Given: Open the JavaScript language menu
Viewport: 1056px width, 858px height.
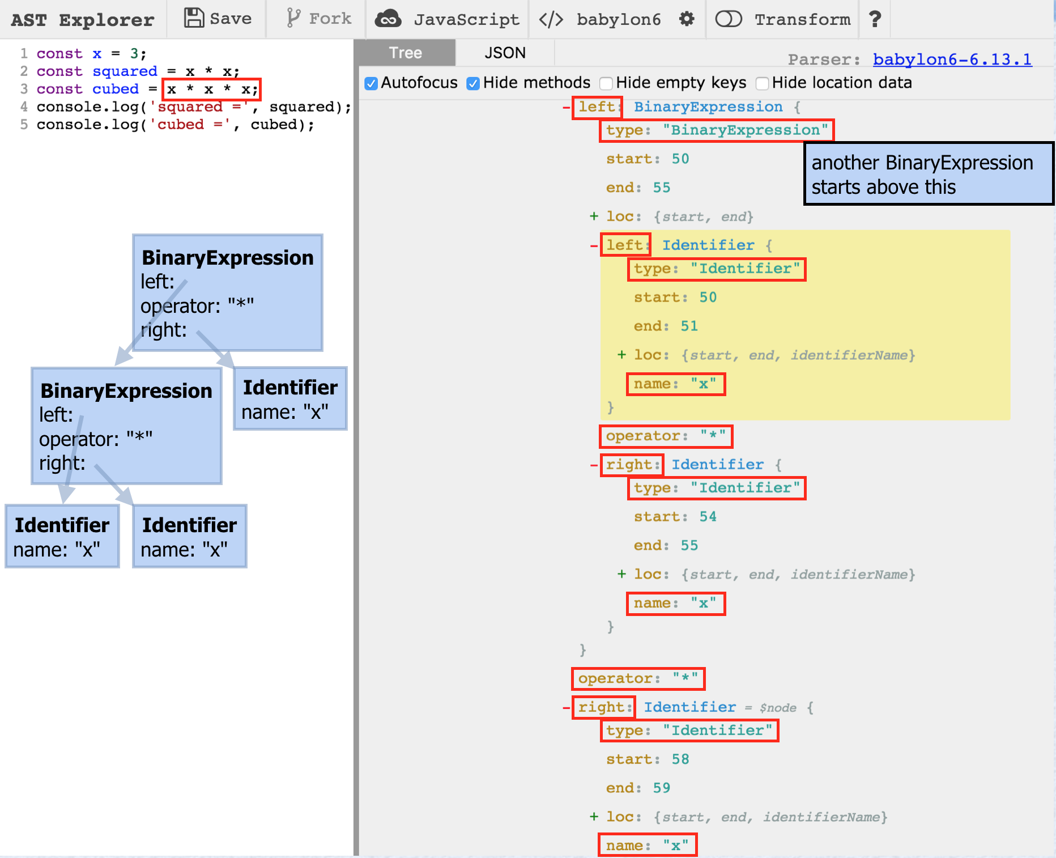Looking at the screenshot, I should pyautogui.click(x=466, y=20).
